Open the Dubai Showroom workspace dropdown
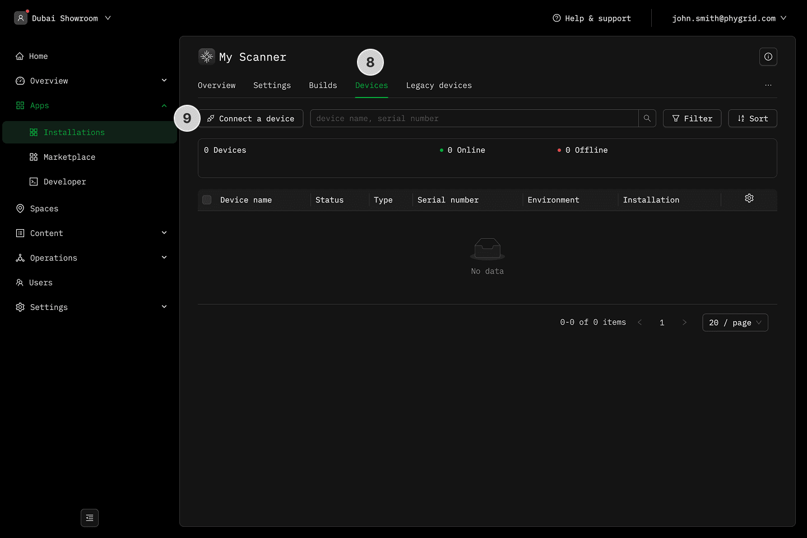 (x=64, y=18)
